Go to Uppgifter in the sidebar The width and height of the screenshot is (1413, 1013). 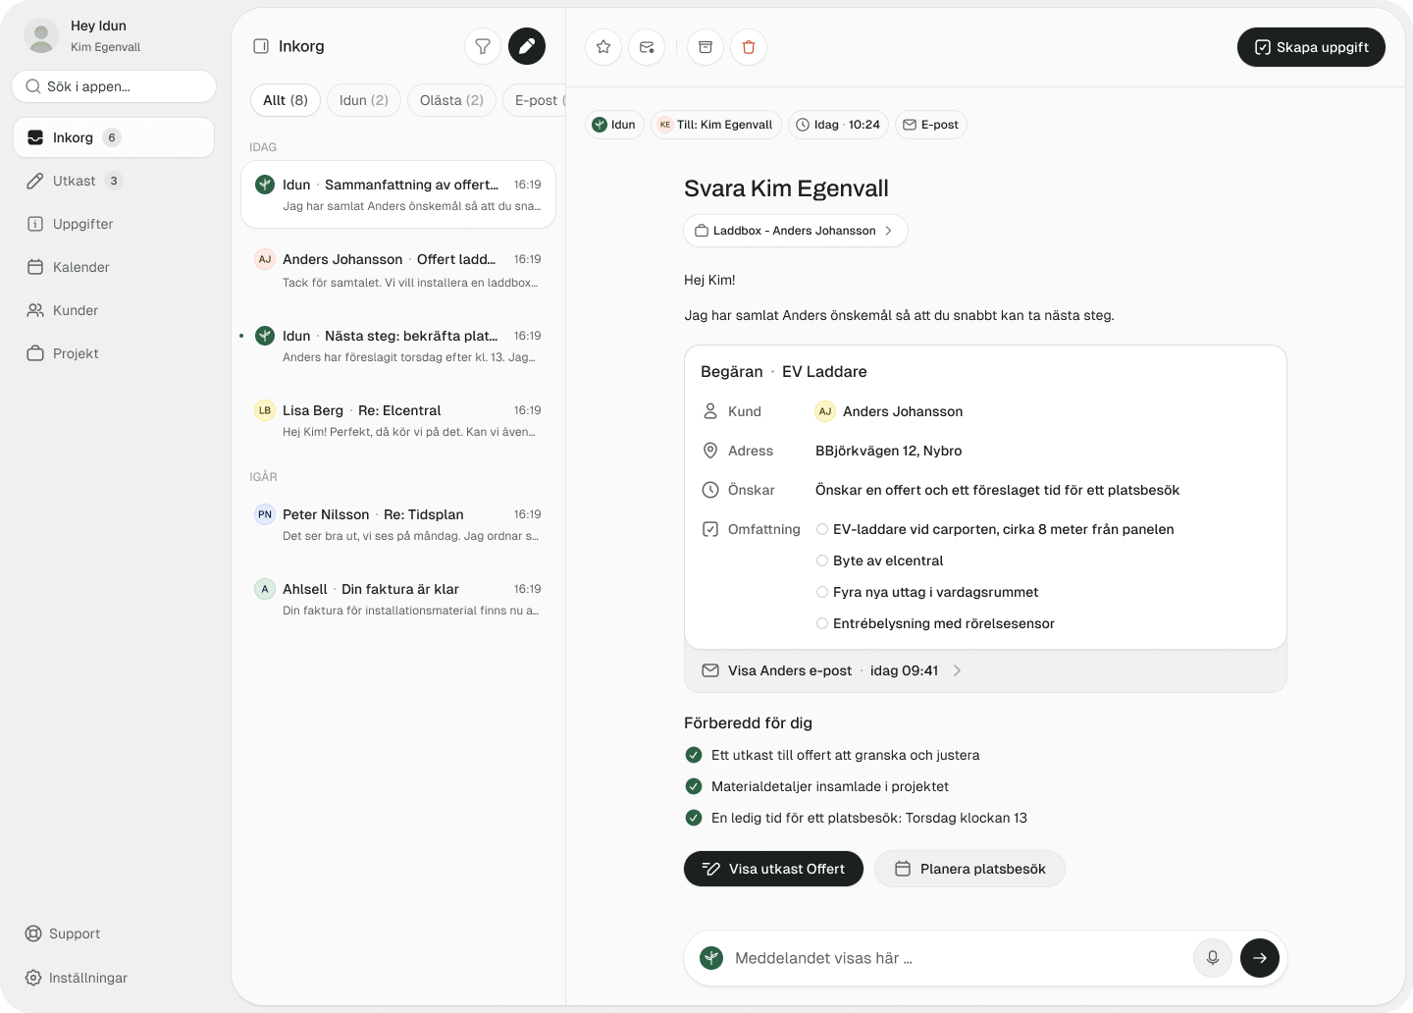pos(114,224)
